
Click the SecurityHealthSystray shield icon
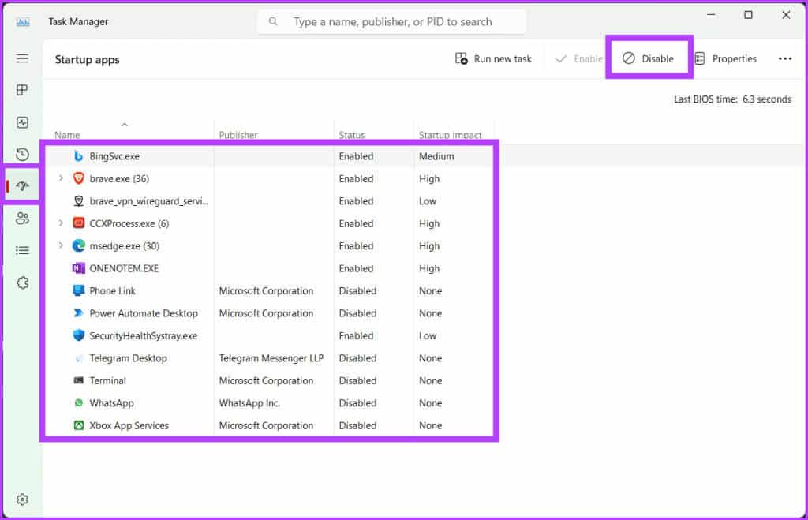78,335
